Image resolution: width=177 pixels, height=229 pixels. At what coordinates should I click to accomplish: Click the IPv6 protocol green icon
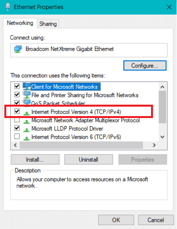(x=26, y=138)
